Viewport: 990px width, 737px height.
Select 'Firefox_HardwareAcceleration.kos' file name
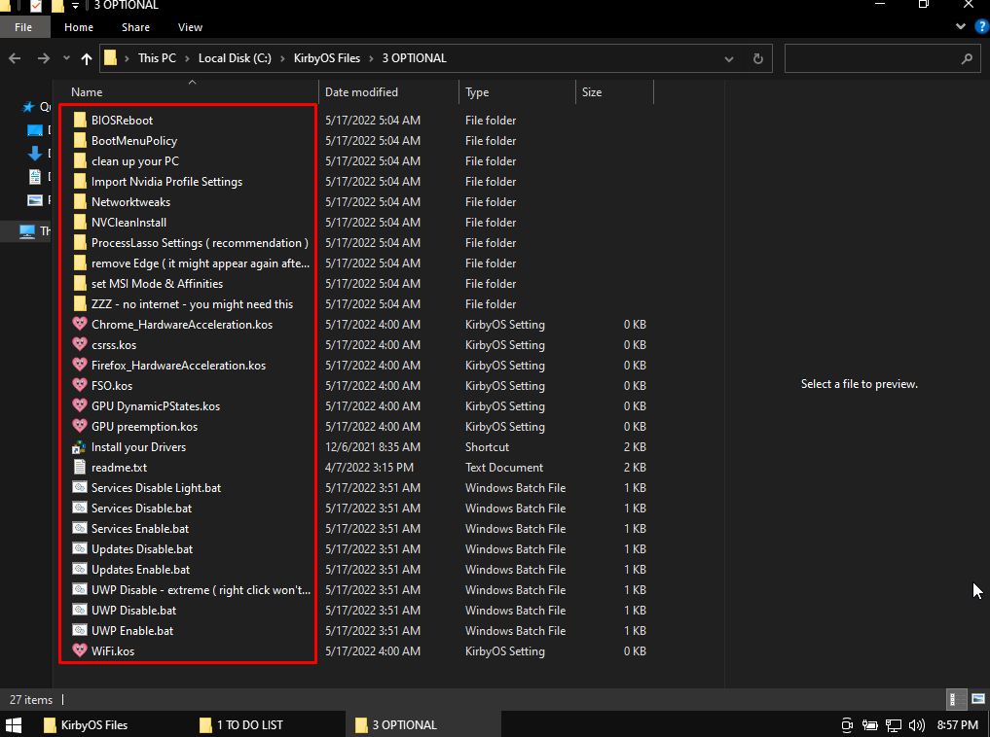pos(179,365)
